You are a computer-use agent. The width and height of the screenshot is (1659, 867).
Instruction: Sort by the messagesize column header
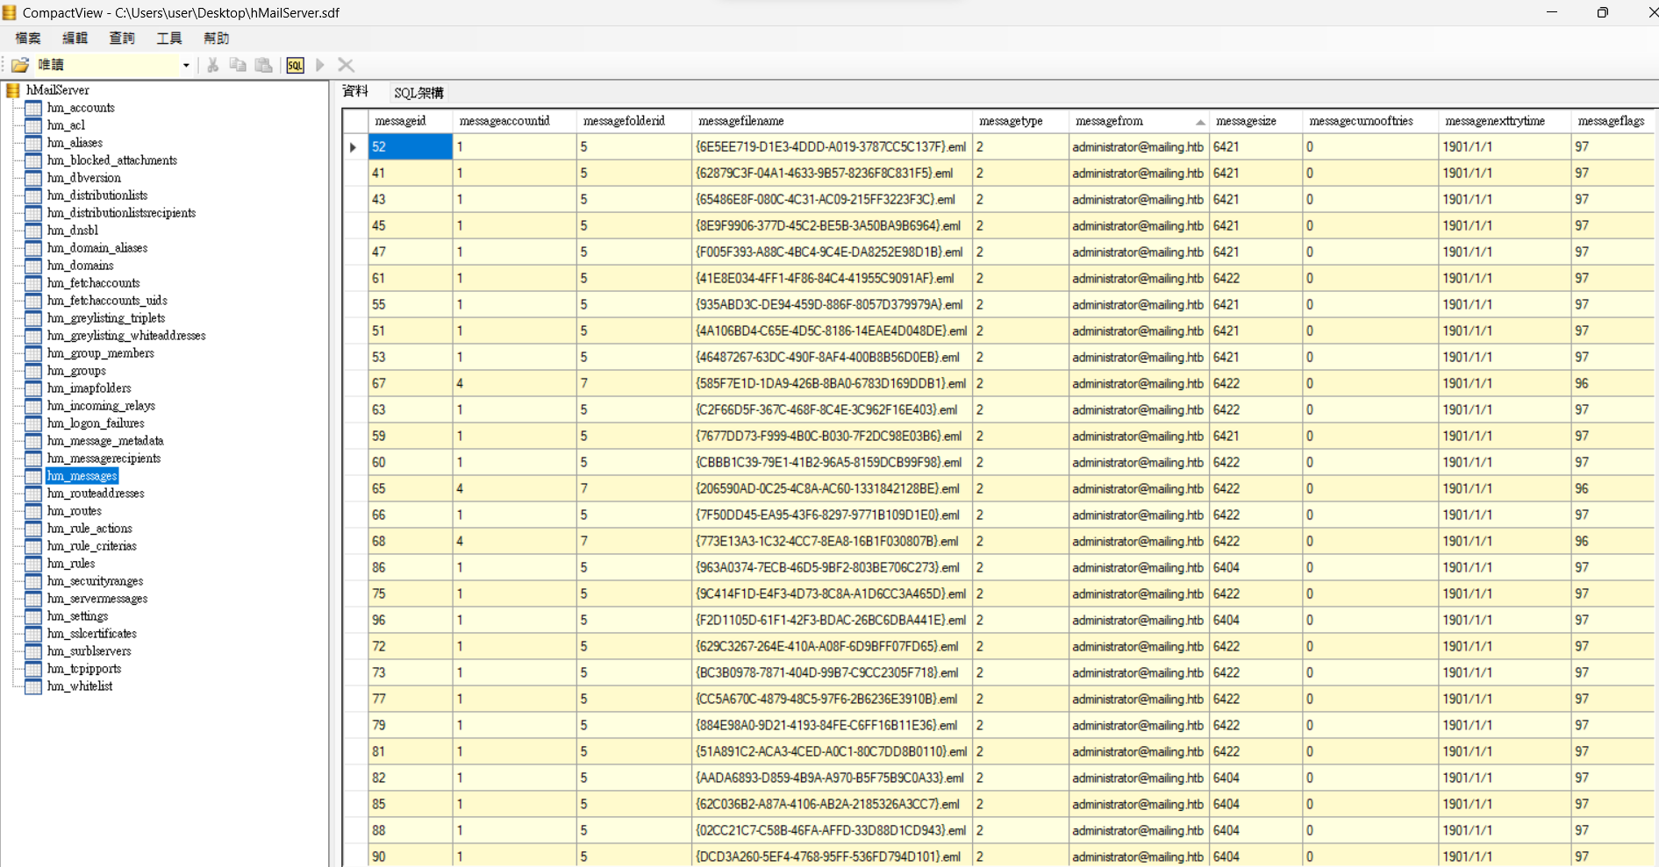(1256, 121)
